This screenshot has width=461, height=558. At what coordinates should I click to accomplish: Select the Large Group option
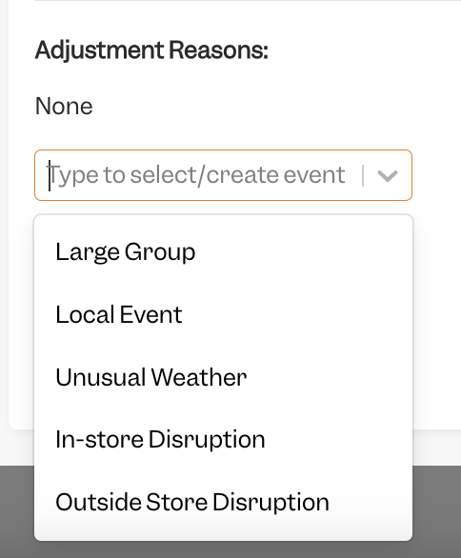(x=223, y=252)
